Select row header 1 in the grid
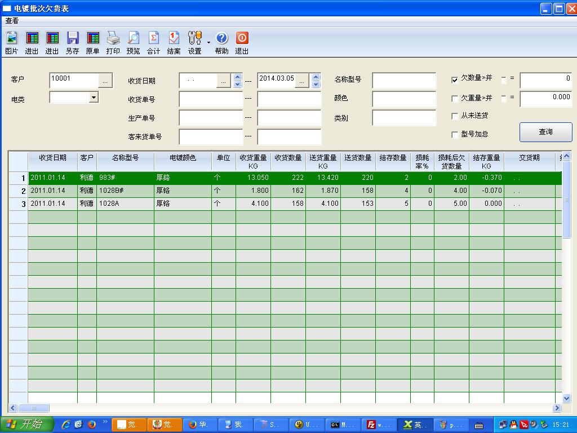The height and width of the screenshot is (433, 577). click(18, 178)
